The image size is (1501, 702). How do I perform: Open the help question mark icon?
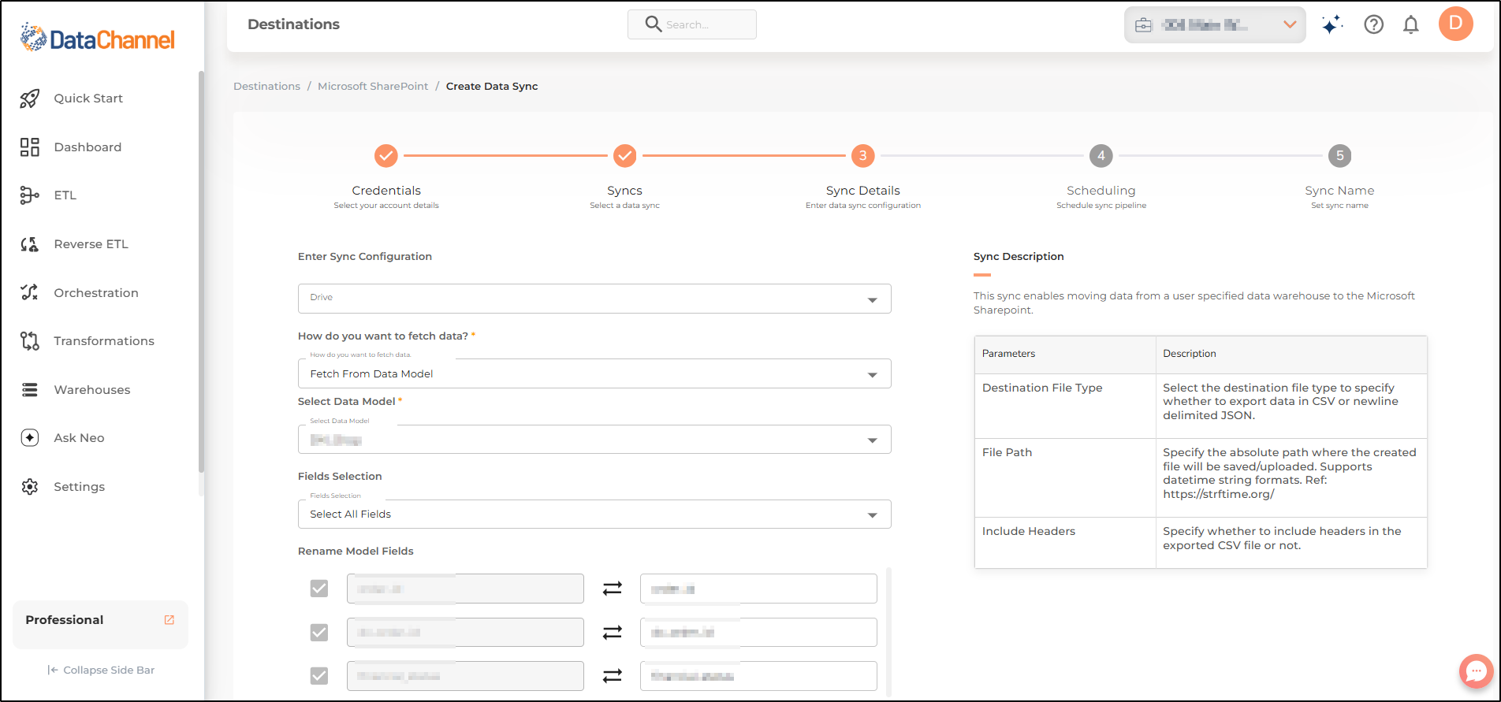tap(1374, 25)
